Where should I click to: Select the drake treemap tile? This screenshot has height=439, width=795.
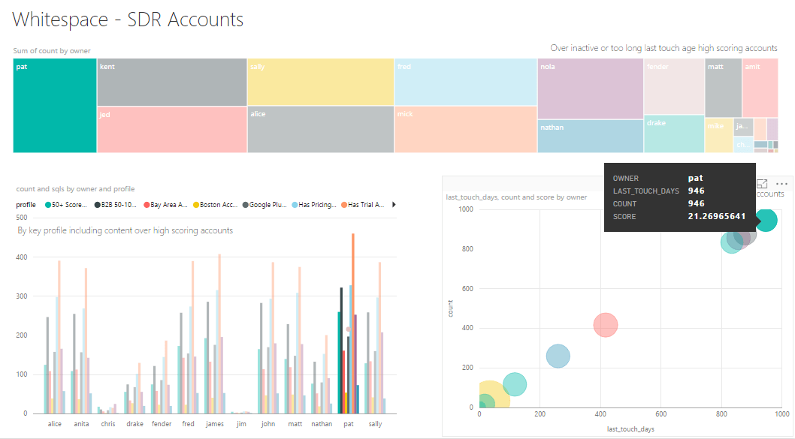click(x=674, y=134)
